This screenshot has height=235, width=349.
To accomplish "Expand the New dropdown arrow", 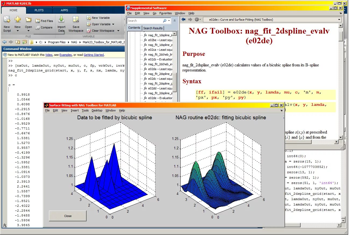I will coord(17,31).
